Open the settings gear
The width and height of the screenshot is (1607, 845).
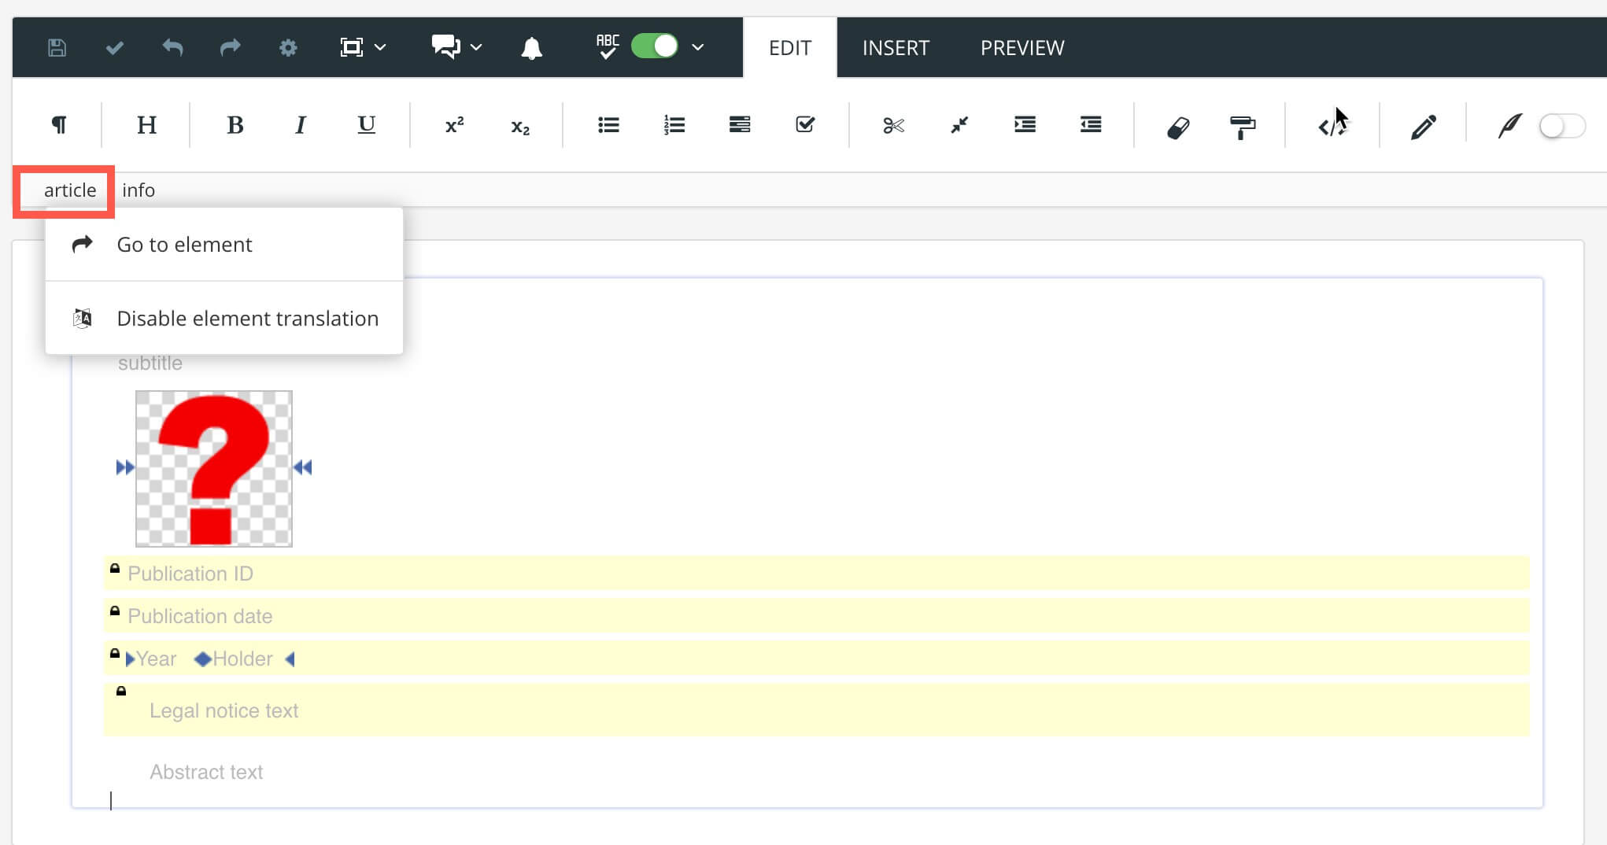pos(288,47)
